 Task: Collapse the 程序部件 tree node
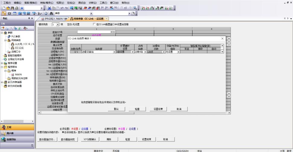(x=2, y=67)
